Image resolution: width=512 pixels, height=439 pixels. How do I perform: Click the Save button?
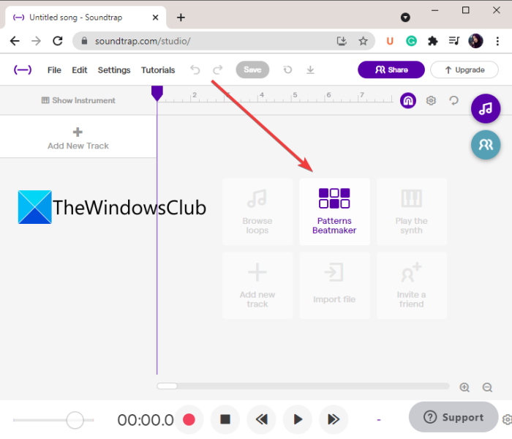tap(252, 70)
